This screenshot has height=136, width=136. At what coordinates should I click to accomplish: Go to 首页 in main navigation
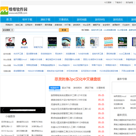[x=9, y=20]
